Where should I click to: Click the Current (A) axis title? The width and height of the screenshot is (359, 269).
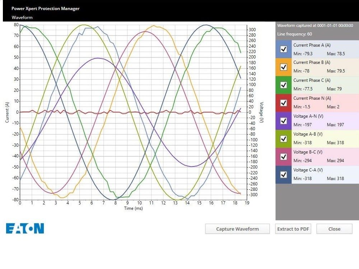click(7, 112)
